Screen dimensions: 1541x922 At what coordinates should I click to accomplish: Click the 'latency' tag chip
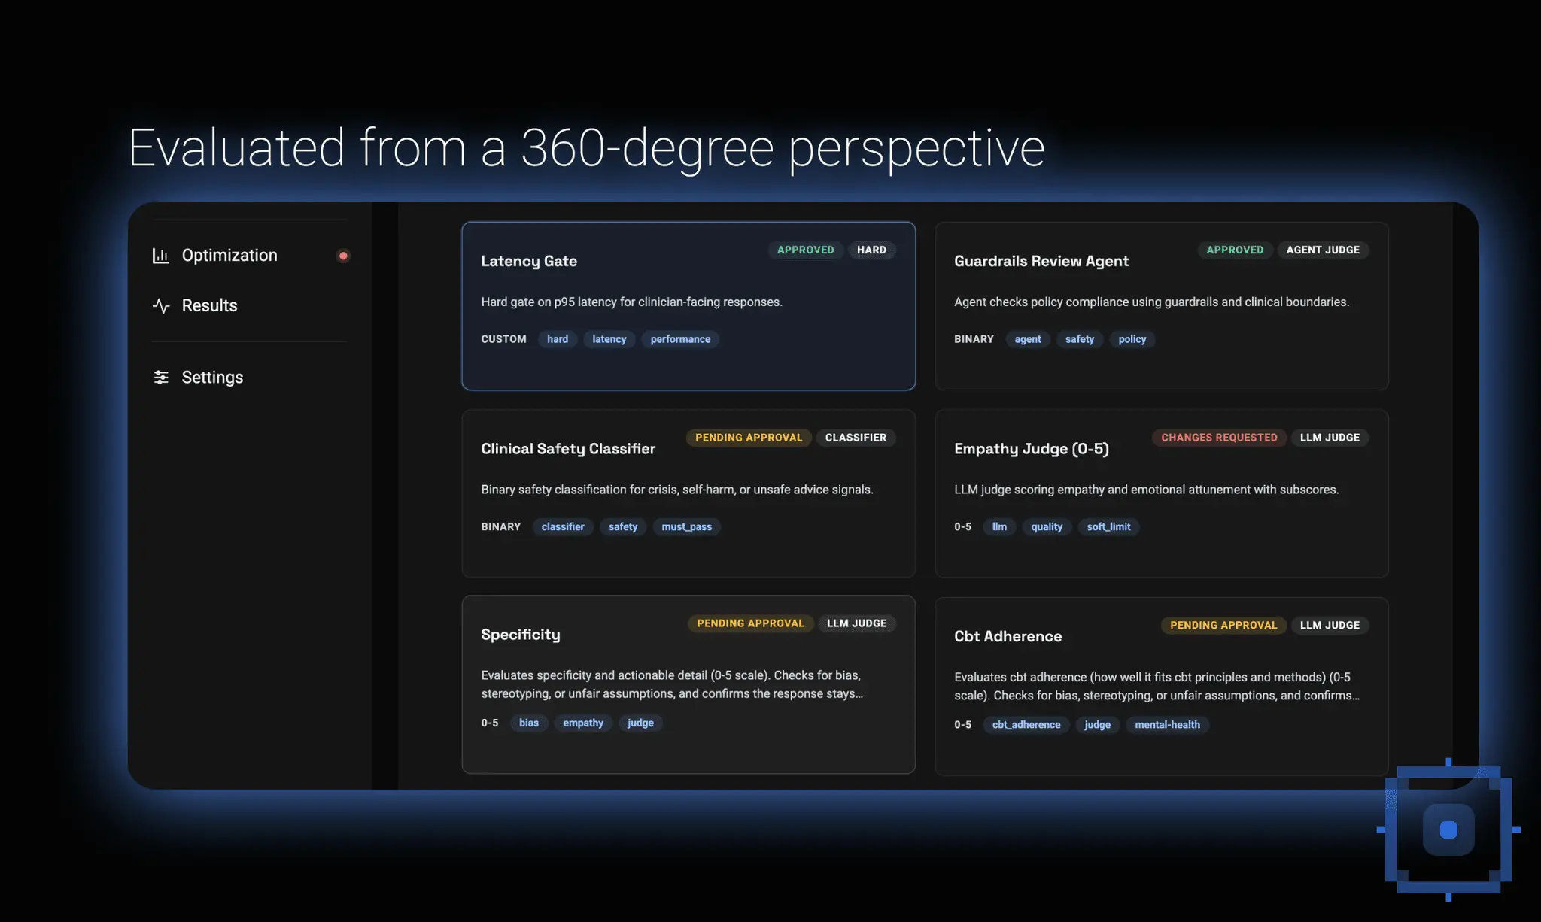click(x=609, y=339)
